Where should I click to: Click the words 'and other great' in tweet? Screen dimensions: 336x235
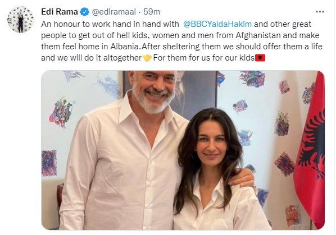(283, 24)
